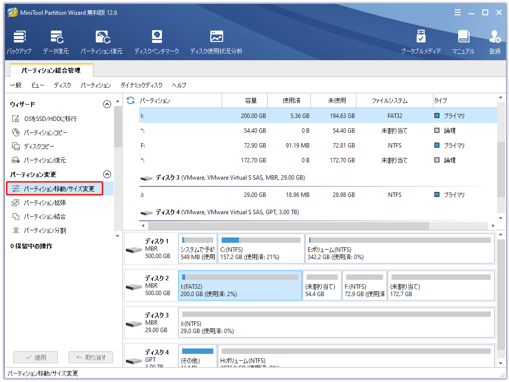Select the パーティション総合管理 tab

point(51,71)
